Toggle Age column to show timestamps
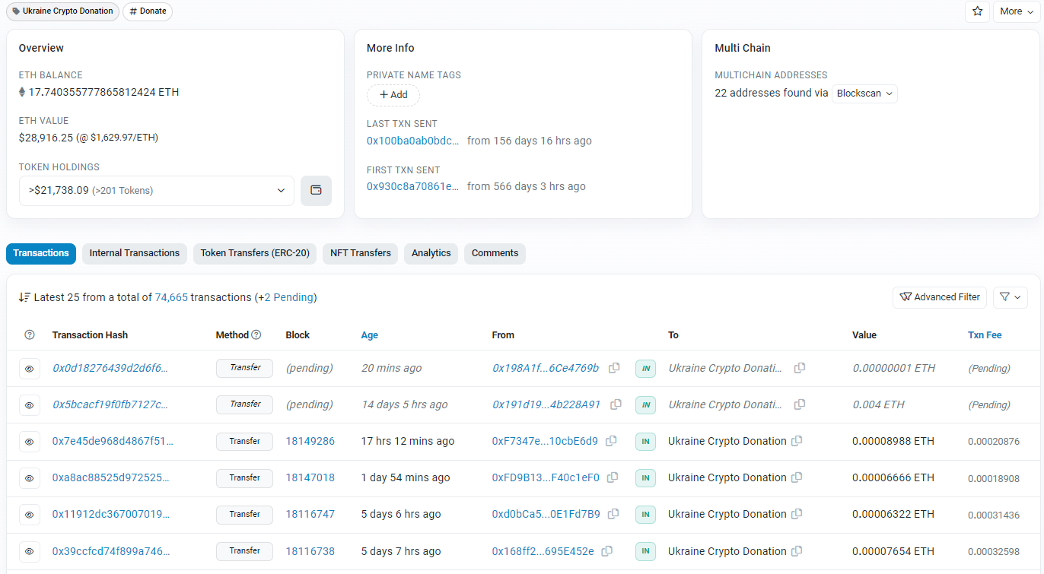This screenshot has width=1044, height=574. [x=369, y=335]
